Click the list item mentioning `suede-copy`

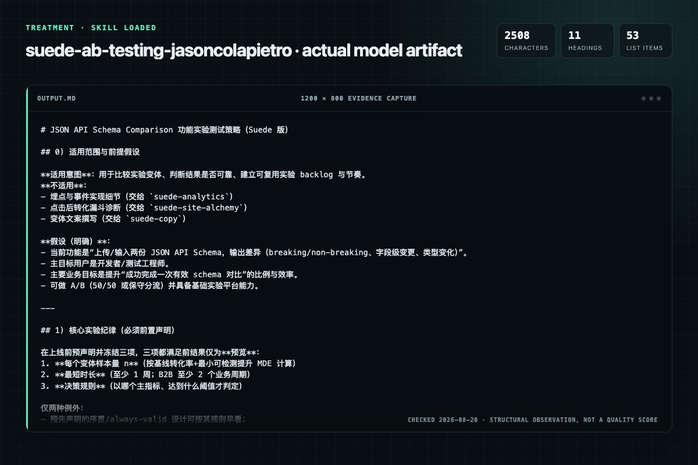coord(115,219)
